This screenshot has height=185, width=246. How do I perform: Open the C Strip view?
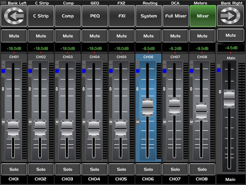coord(41,16)
